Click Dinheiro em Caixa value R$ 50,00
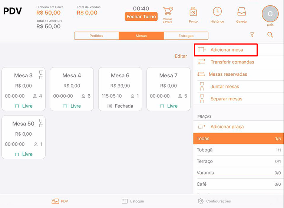Viewport: 284px width, 208px height. (x=48, y=13)
